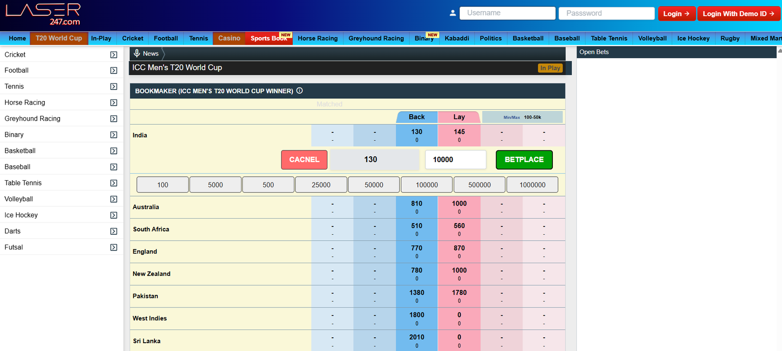Open Cricket in the left sidebar
This screenshot has width=782, height=351.
pyautogui.click(x=15, y=55)
